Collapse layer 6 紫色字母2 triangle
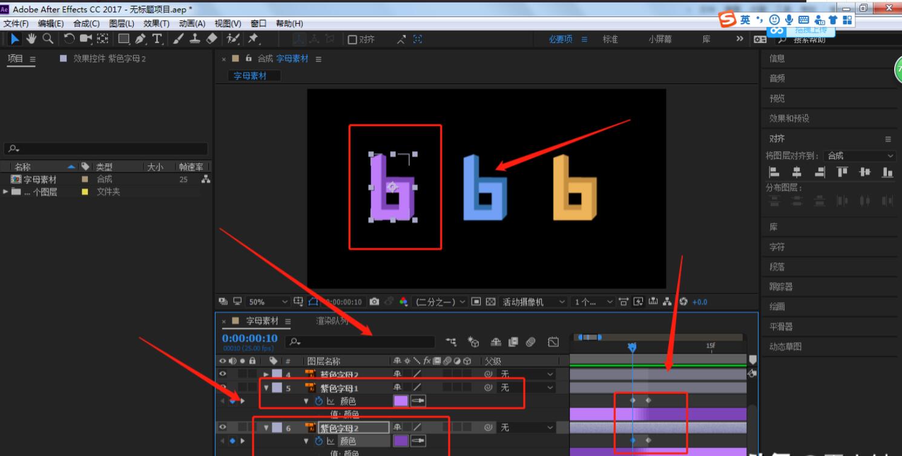902x456 pixels. pyautogui.click(x=266, y=428)
